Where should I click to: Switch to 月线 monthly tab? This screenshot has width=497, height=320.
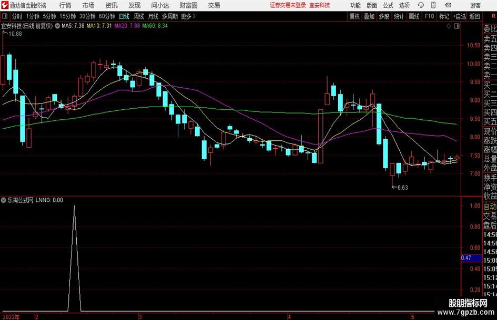(154, 16)
